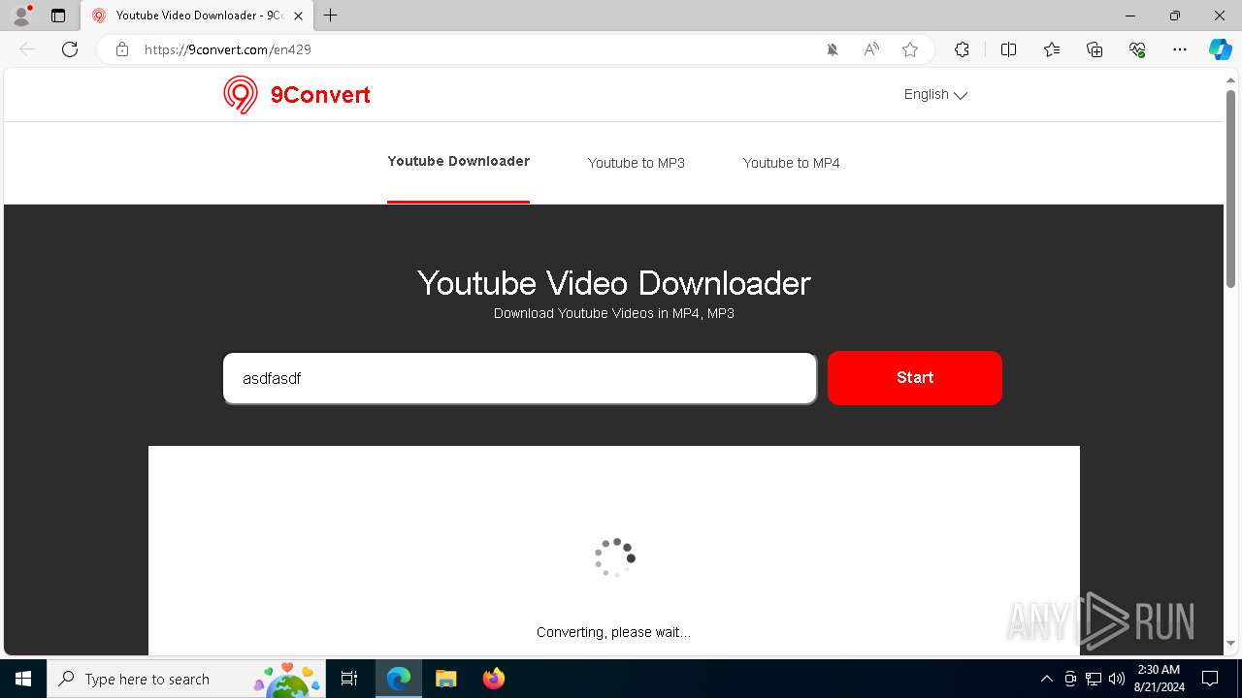The image size is (1242, 698).
Task: Switch to Youtube to MP3 tab
Action: tap(637, 163)
